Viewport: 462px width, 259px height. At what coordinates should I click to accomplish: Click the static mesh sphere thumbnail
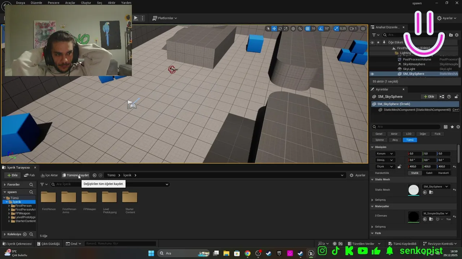(x=414, y=190)
